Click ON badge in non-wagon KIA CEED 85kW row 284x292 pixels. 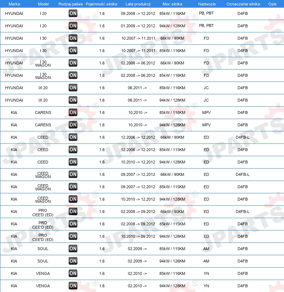pyautogui.click(x=73, y=150)
